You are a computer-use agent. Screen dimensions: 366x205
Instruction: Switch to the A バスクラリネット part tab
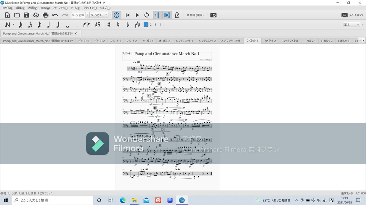tap(231, 41)
